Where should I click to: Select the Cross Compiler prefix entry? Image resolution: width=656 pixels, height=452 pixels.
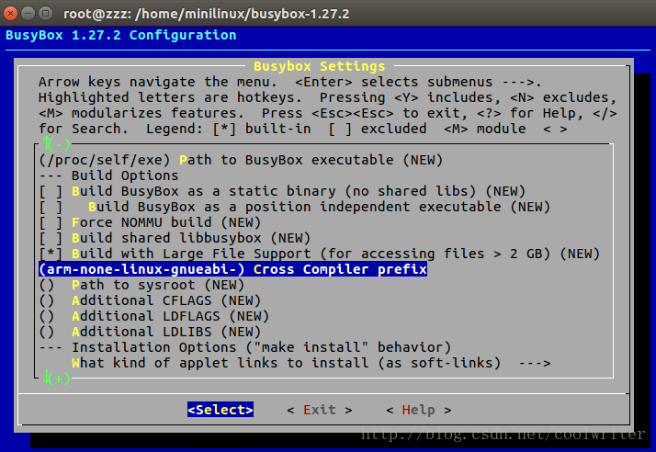232,269
